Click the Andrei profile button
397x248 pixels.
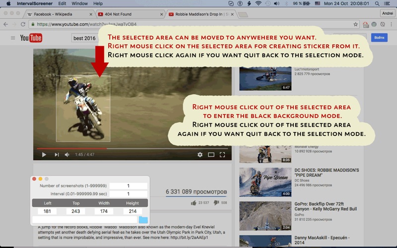click(388, 13)
